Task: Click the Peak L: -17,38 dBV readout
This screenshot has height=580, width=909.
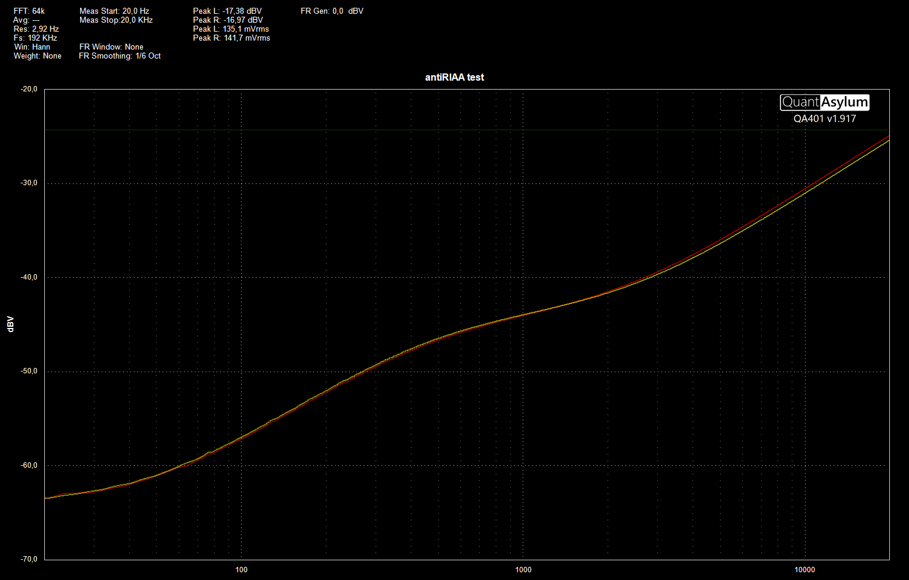Action: click(227, 11)
